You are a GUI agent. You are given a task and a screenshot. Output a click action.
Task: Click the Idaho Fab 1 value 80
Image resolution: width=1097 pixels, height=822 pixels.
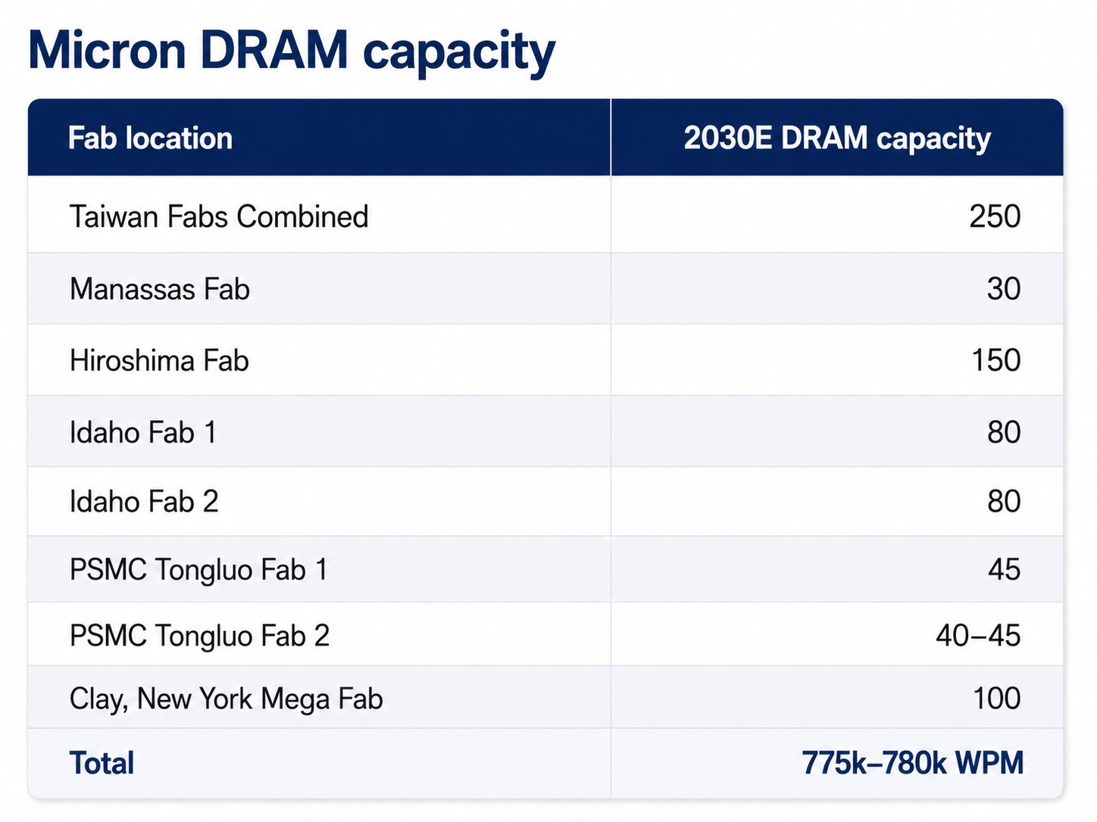[1004, 432]
